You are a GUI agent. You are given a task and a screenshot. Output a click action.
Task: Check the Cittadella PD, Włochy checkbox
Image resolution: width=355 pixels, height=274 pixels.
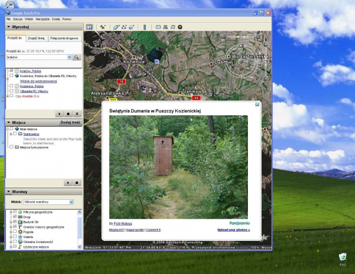click(x=11, y=91)
